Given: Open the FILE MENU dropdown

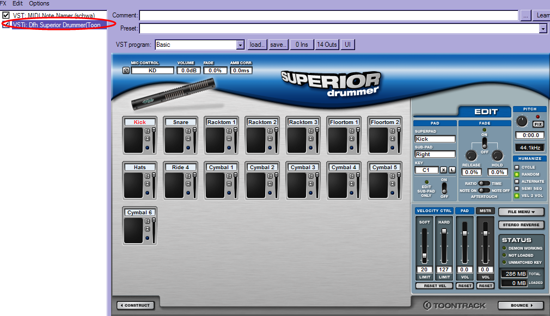Looking at the screenshot, I should (521, 212).
